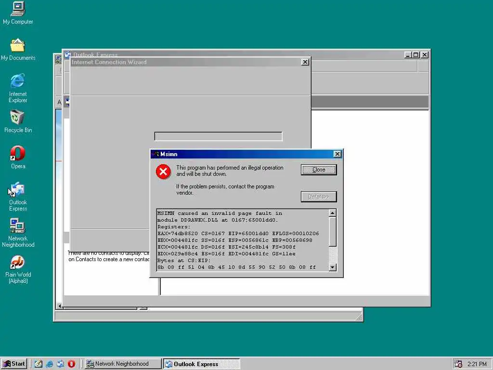This screenshot has width=493, height=370.
Task: Click 'MSIMN caused an invalid page fault' line
Action: [x=220, y=213]
